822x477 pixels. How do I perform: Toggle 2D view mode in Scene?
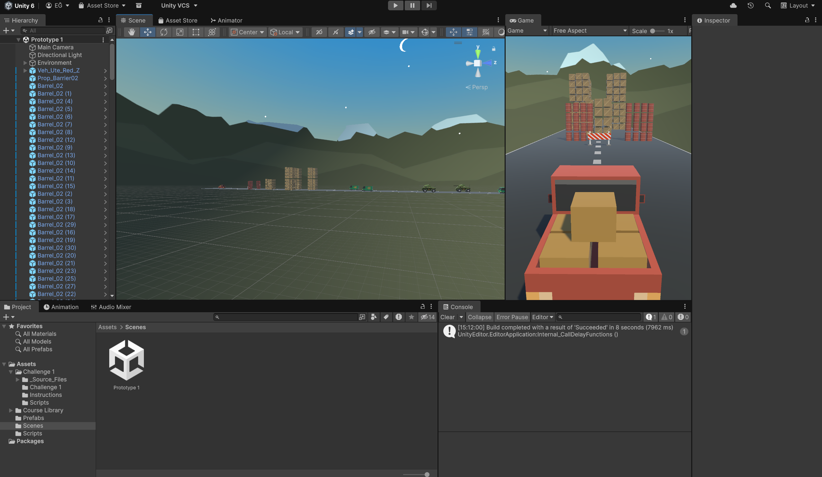click(319, 32)
